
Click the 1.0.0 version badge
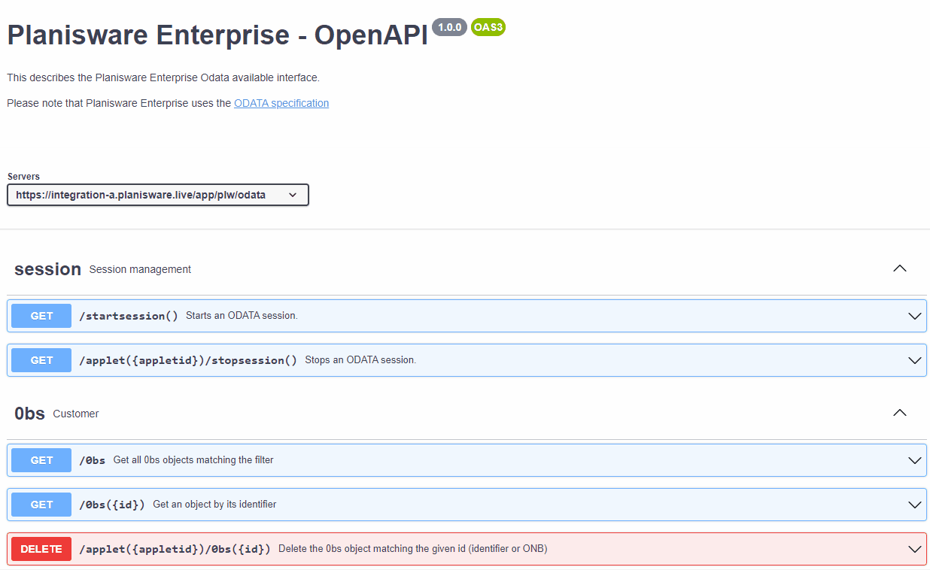coord(449,28)
